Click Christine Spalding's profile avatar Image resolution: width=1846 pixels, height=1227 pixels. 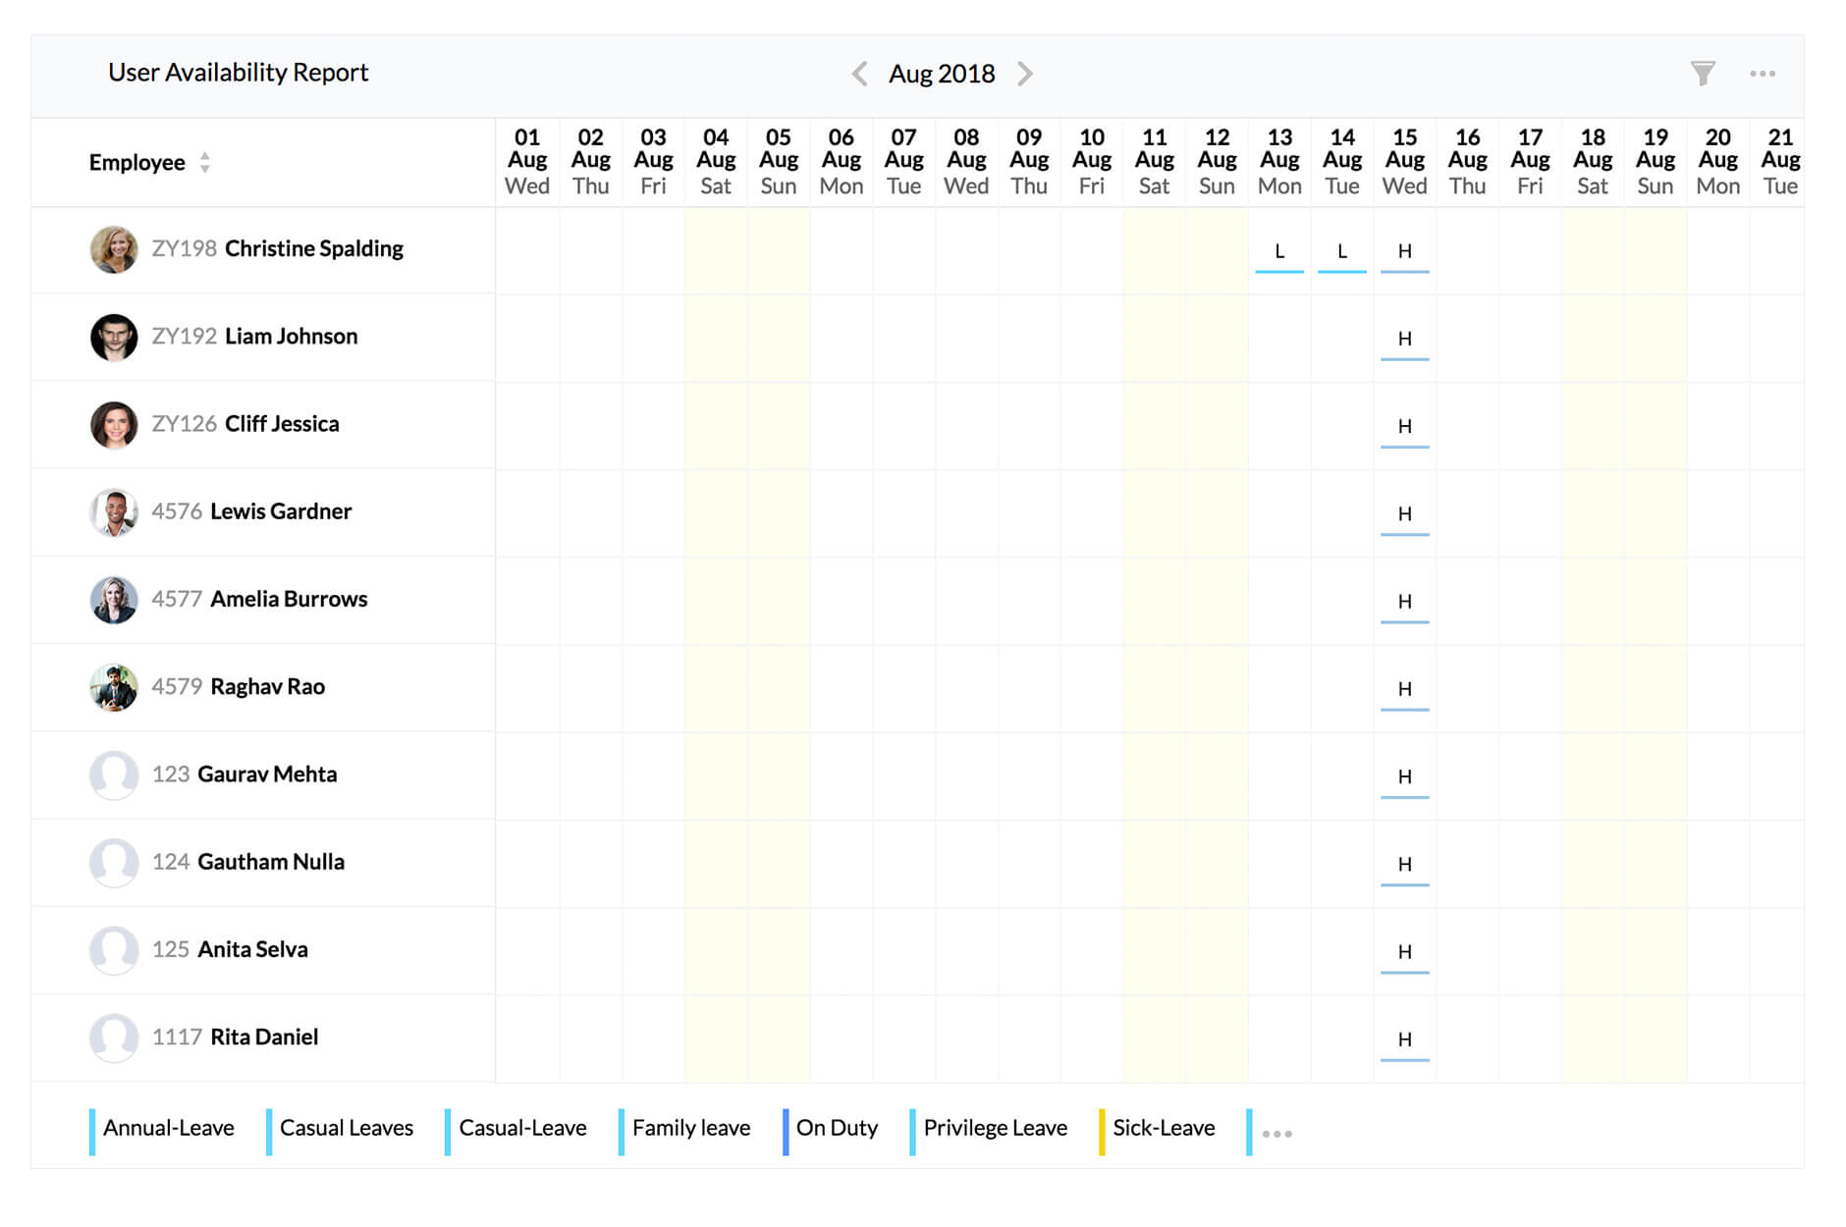(114, 248)
